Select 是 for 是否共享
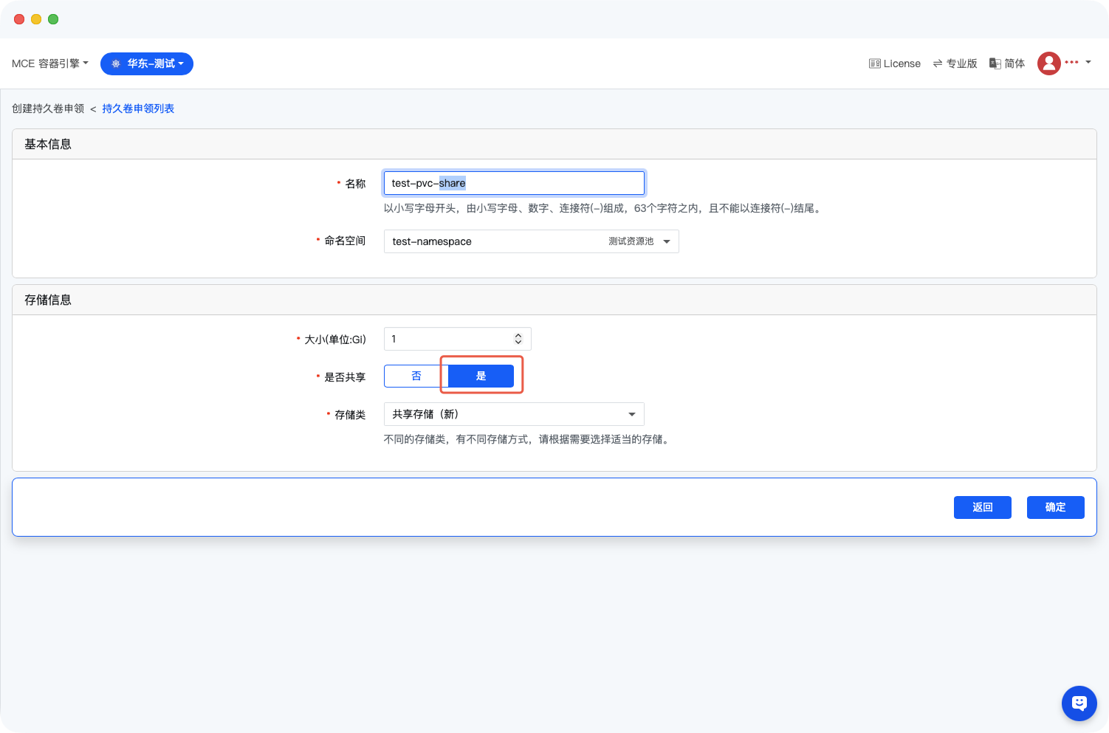The height and width of the screenshot is (733, 1109). tap(481, 376)
